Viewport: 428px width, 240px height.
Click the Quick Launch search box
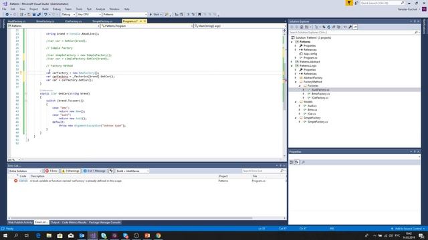383,3
